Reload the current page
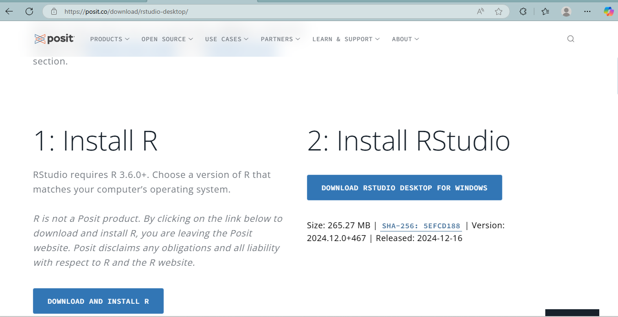Viewport: 618px width, 317px height. [29, 11]
